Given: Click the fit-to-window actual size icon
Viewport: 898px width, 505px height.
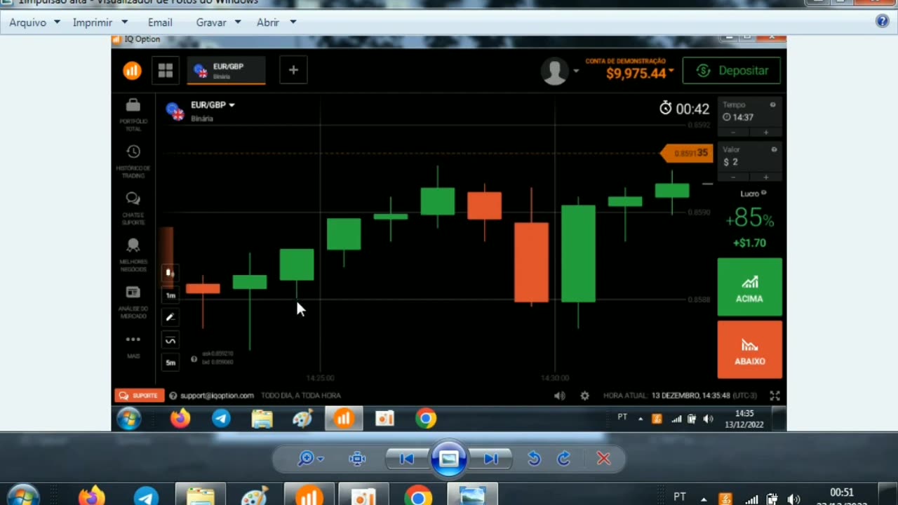Looking at the screenshot, I should point(357,459).
